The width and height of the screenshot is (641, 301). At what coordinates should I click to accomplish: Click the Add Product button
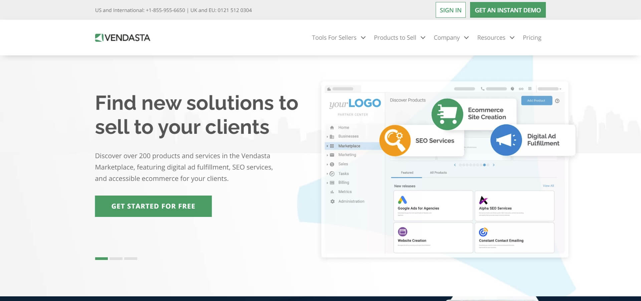coord(537,100)
